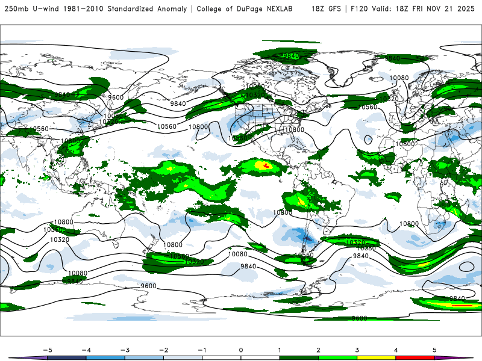Click the positive '5' colorbar tick label

[x=434, y=350]
